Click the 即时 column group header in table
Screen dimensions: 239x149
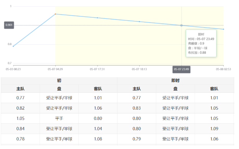[x=175, y=81]
